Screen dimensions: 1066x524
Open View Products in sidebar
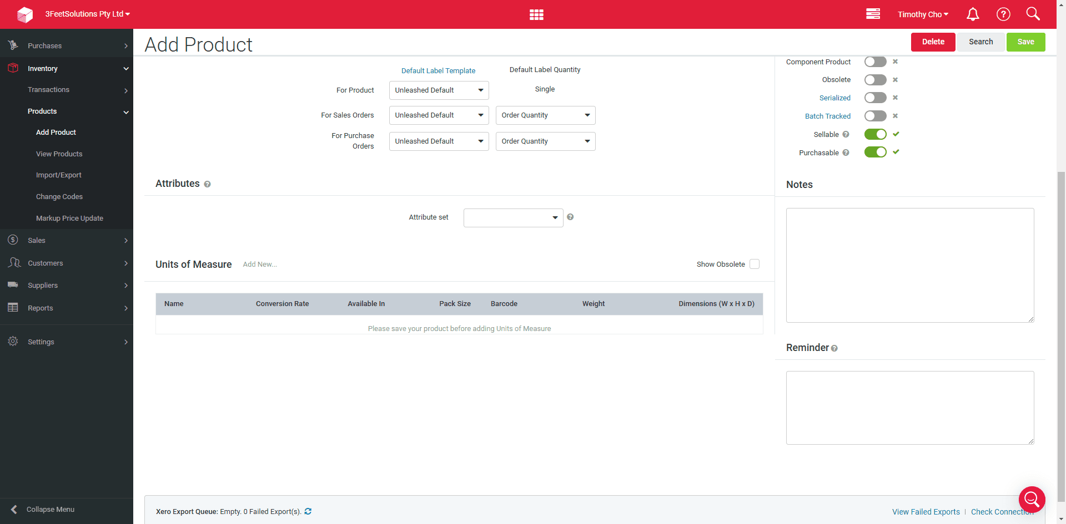(59, 154)
